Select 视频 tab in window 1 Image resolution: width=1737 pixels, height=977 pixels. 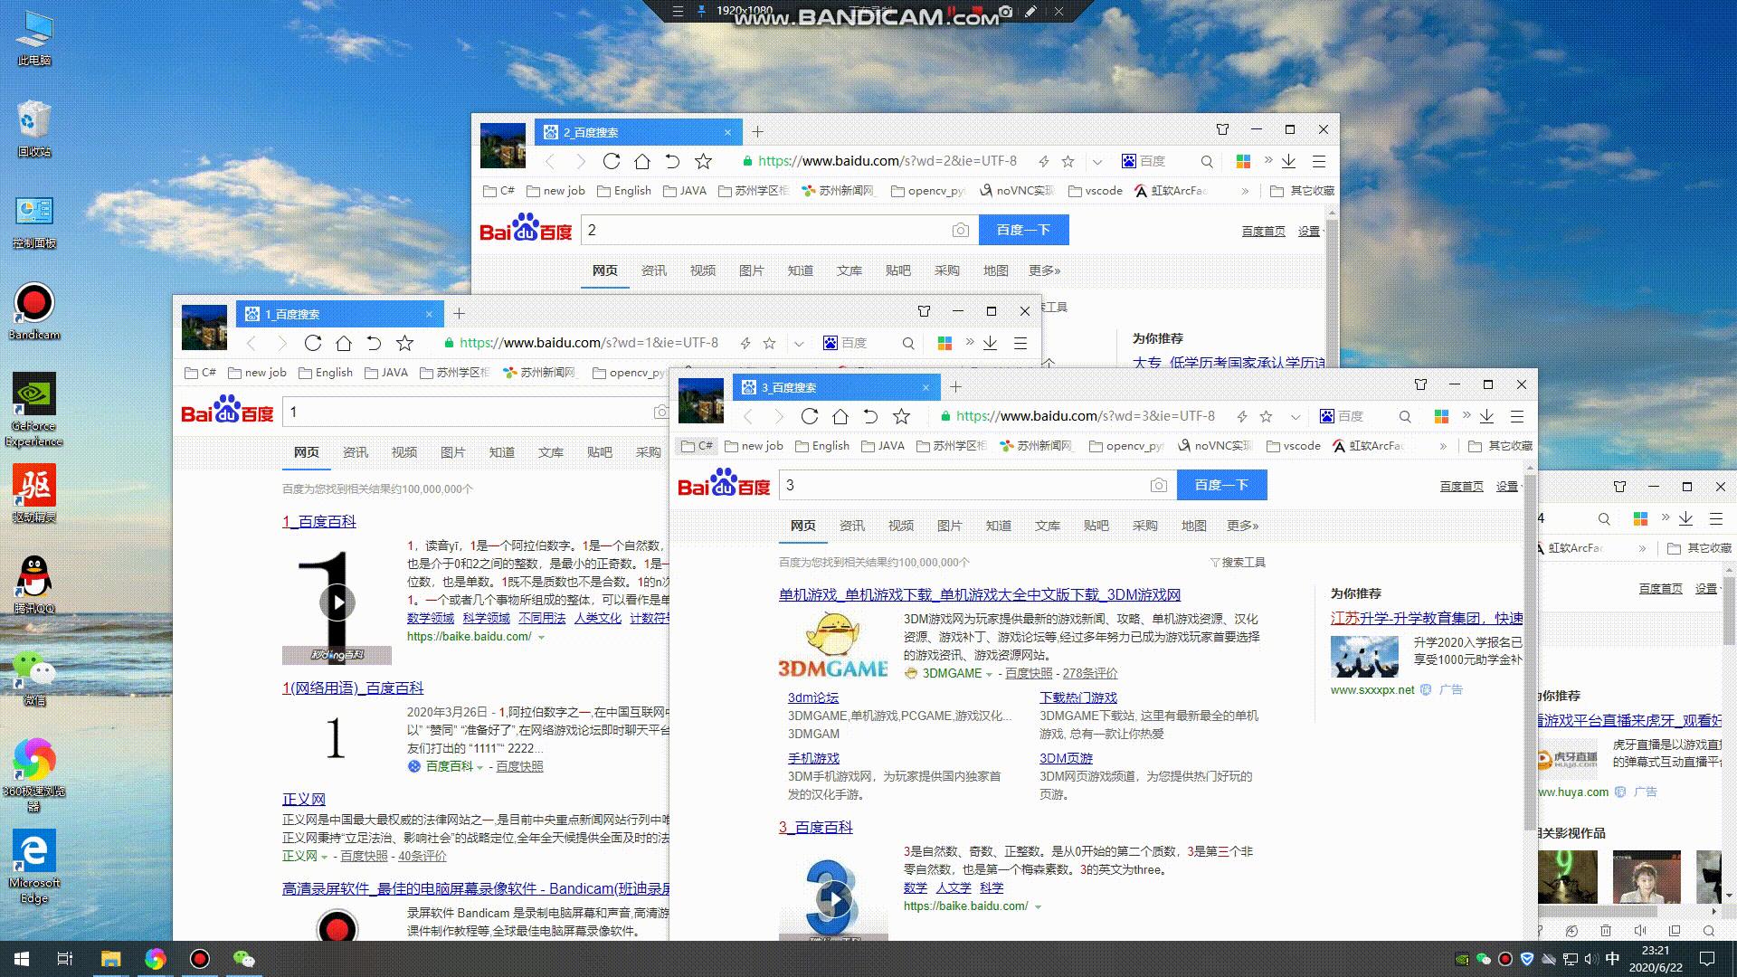click(403, 452)
